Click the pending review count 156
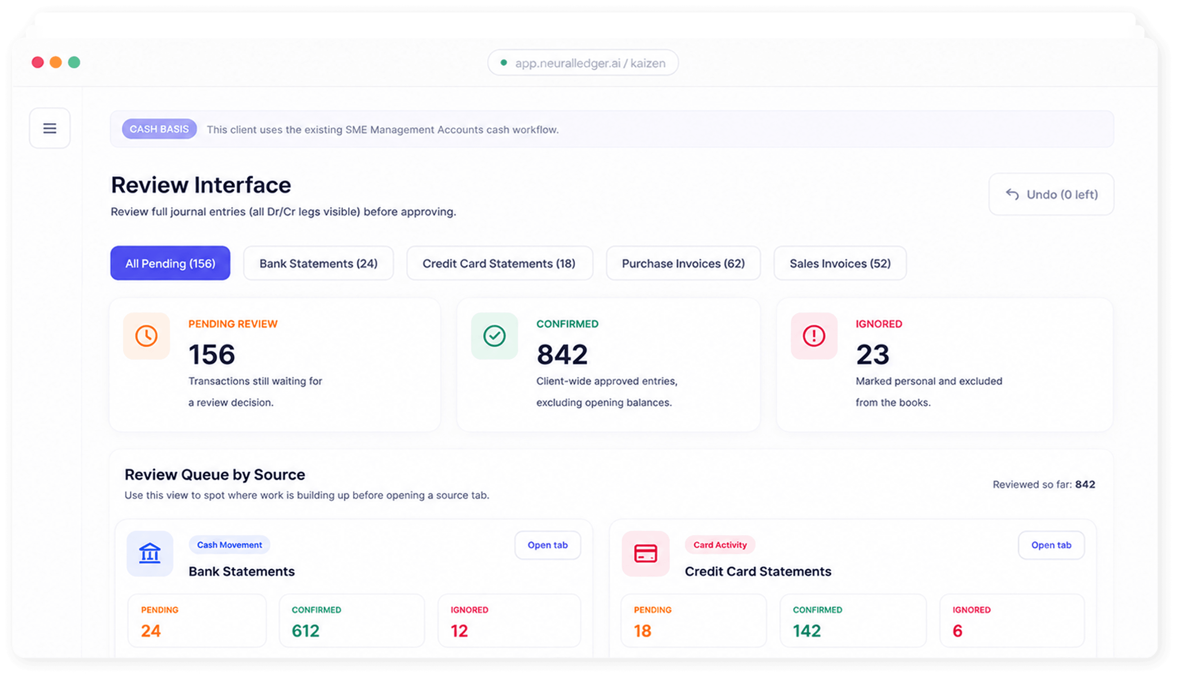This screenshot has width=1177, height=677. coord(212,355)
